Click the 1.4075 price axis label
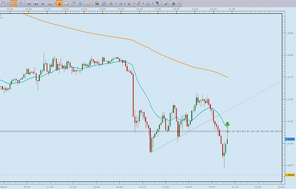The image size is (296, 189). pos(289,166)
